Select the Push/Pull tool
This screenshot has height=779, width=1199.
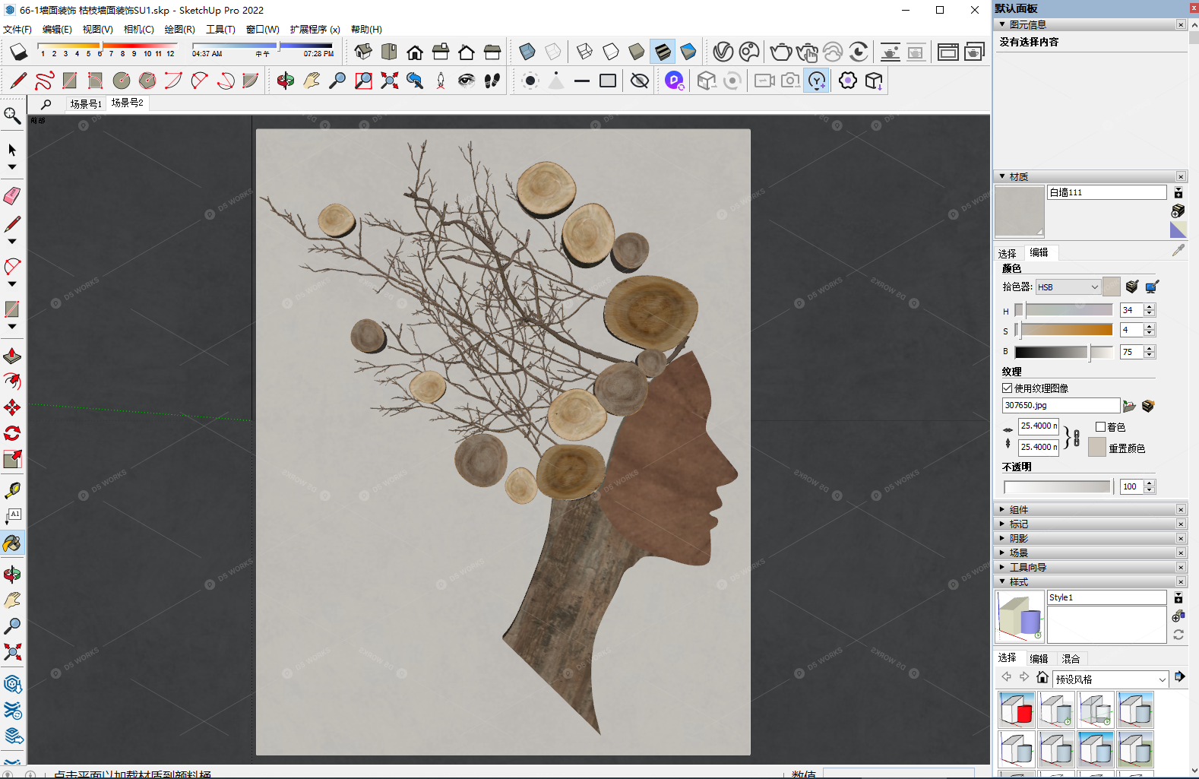12,356
